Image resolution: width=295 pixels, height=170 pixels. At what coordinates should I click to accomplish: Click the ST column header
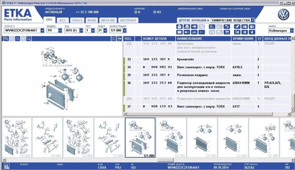pos(260,39)
